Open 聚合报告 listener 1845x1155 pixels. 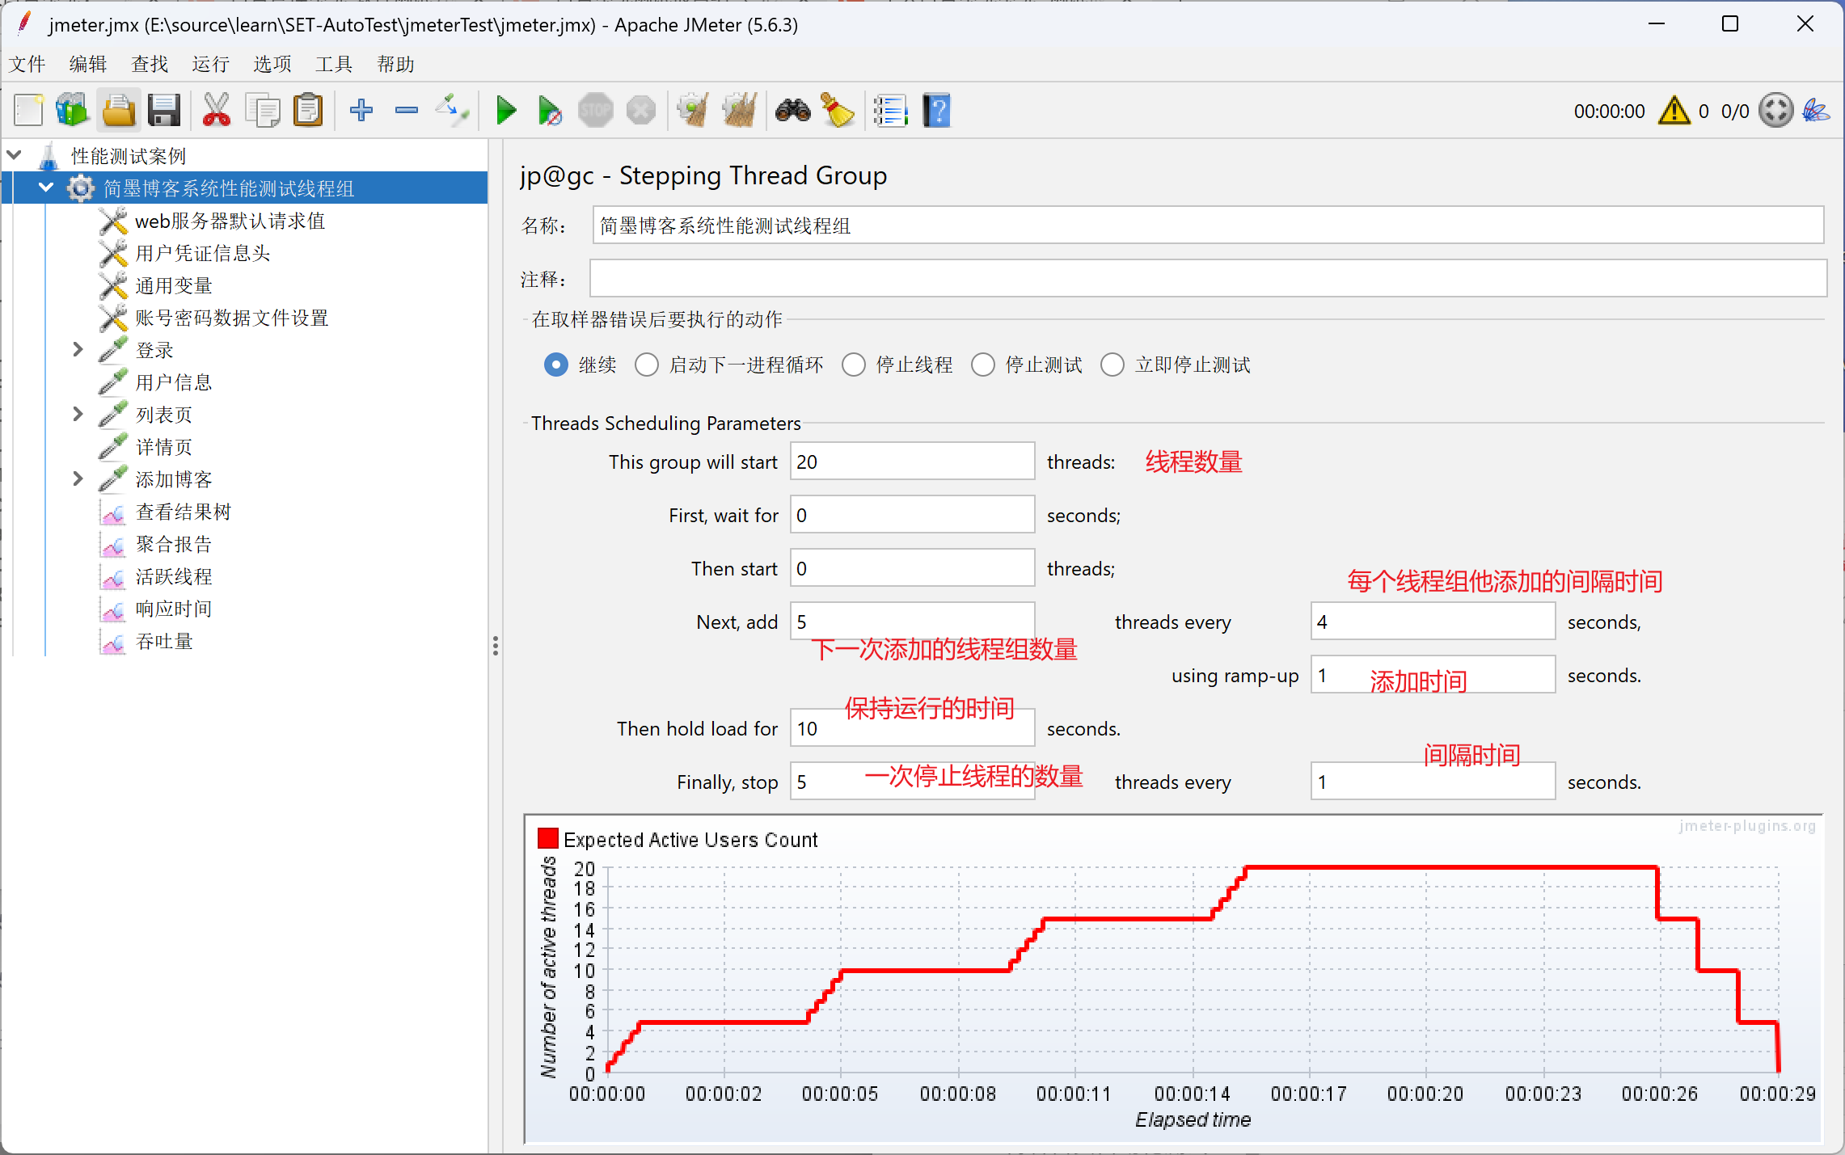173,544
